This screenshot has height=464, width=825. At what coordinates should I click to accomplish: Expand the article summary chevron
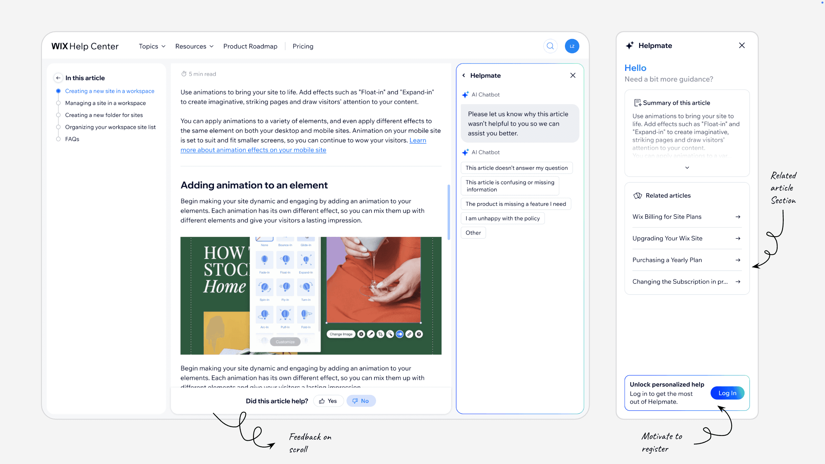click(x=687, y=168)
